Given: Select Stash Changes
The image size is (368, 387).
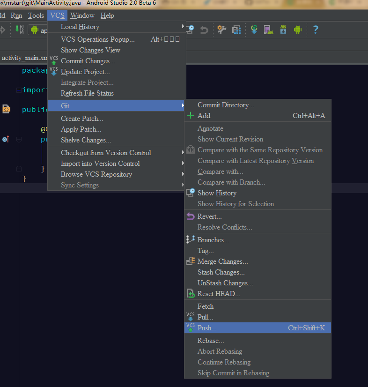Looking at the screenshot, I should click(258, 272).
